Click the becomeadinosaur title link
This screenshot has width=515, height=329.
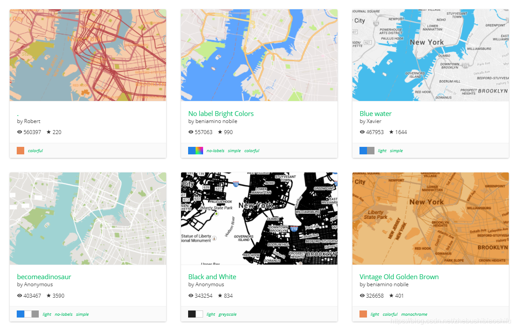coord(44,277)
